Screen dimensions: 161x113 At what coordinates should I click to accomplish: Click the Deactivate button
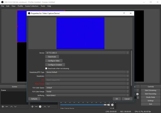tap(52, 57)
